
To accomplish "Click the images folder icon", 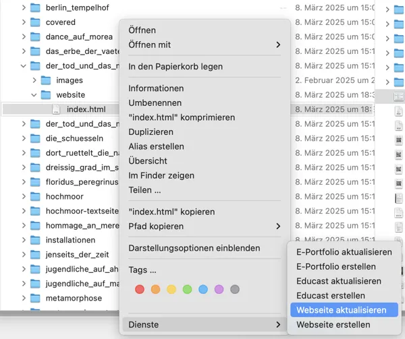I will coord(46,80).
